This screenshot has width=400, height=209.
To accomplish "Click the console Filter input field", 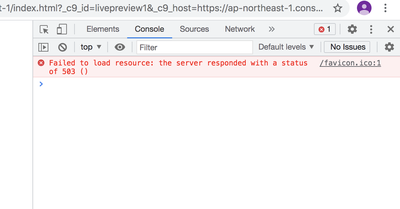I will [x=194, y=47].
